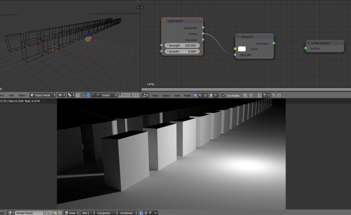This screenshot has height=215, width=351.
Task: Click the rendered image thumbnail
Action: (x=171, y=154)
